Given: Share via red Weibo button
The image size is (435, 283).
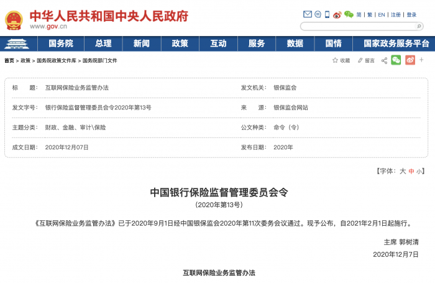Looking at the screenshot, I should click(x=410, y=60).
